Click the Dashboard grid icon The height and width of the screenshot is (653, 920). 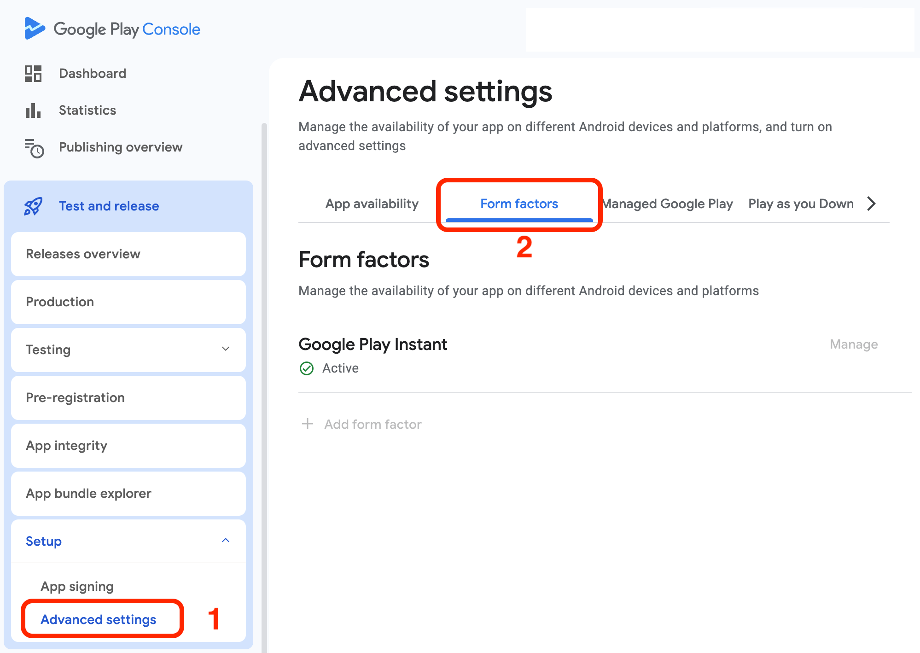33,74
